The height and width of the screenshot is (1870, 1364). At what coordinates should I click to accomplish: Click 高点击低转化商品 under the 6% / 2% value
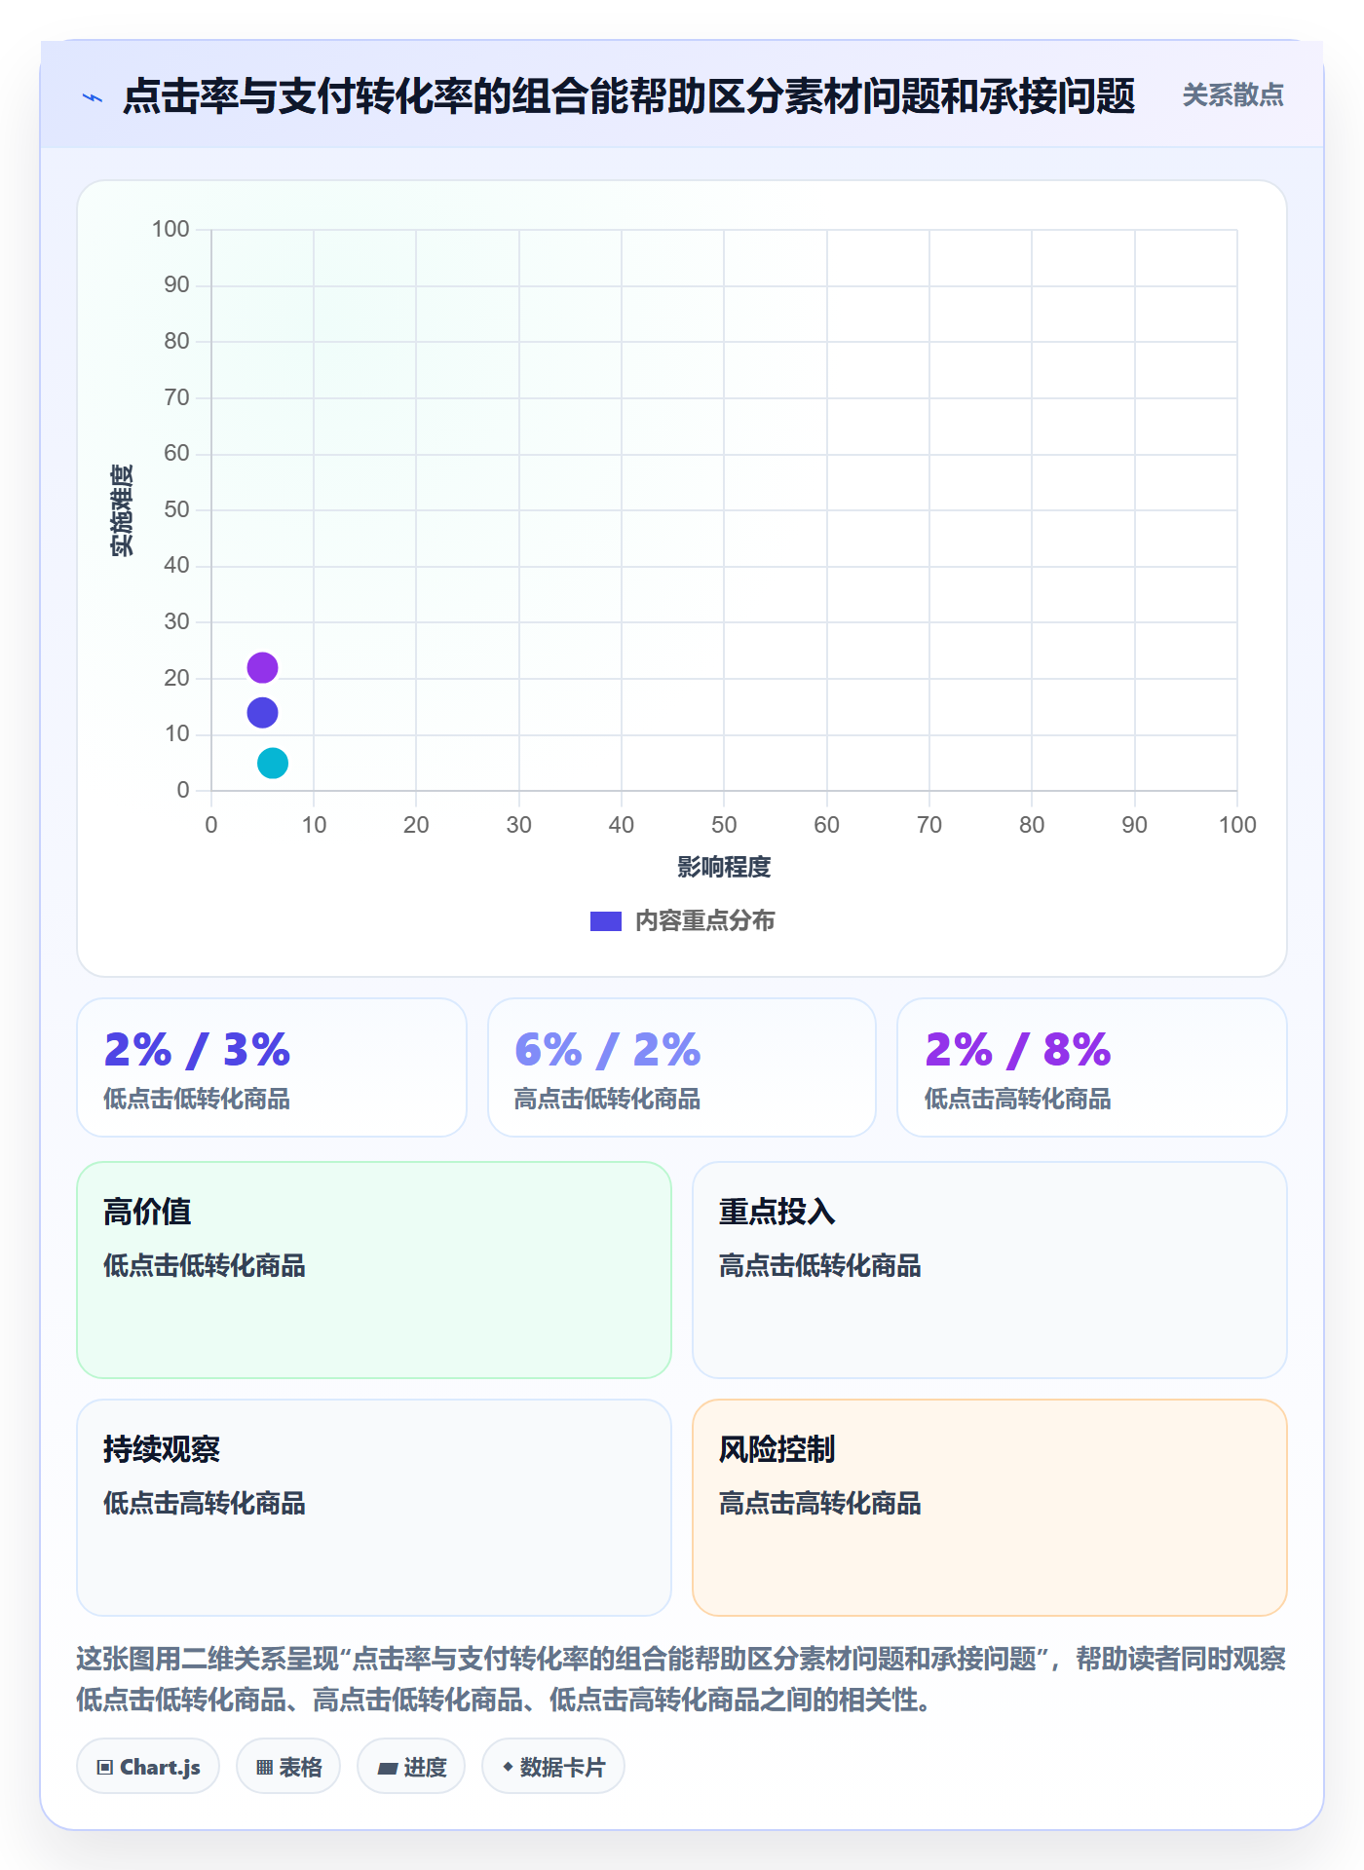click(x=607, y=1100)
